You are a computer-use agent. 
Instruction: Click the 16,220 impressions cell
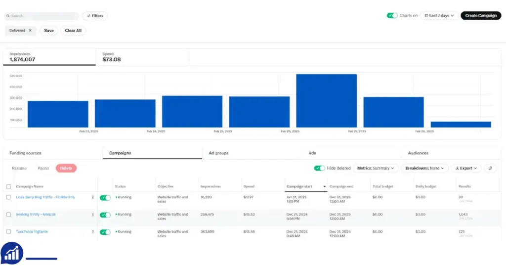pyautogui.click(x=206, y=197)
